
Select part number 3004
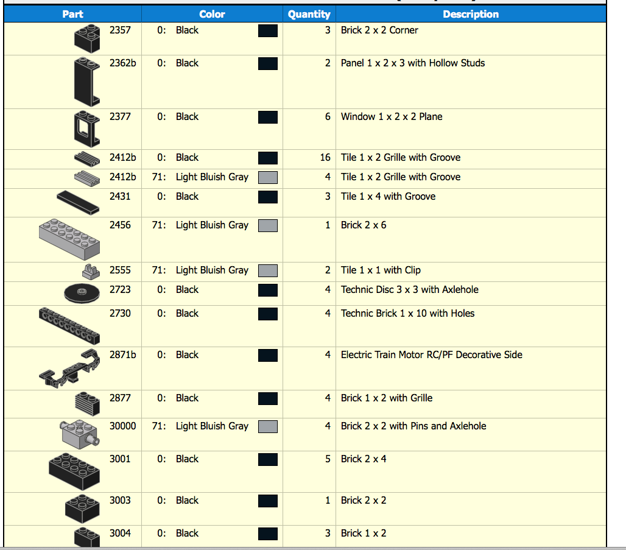[x=120, y=533]
